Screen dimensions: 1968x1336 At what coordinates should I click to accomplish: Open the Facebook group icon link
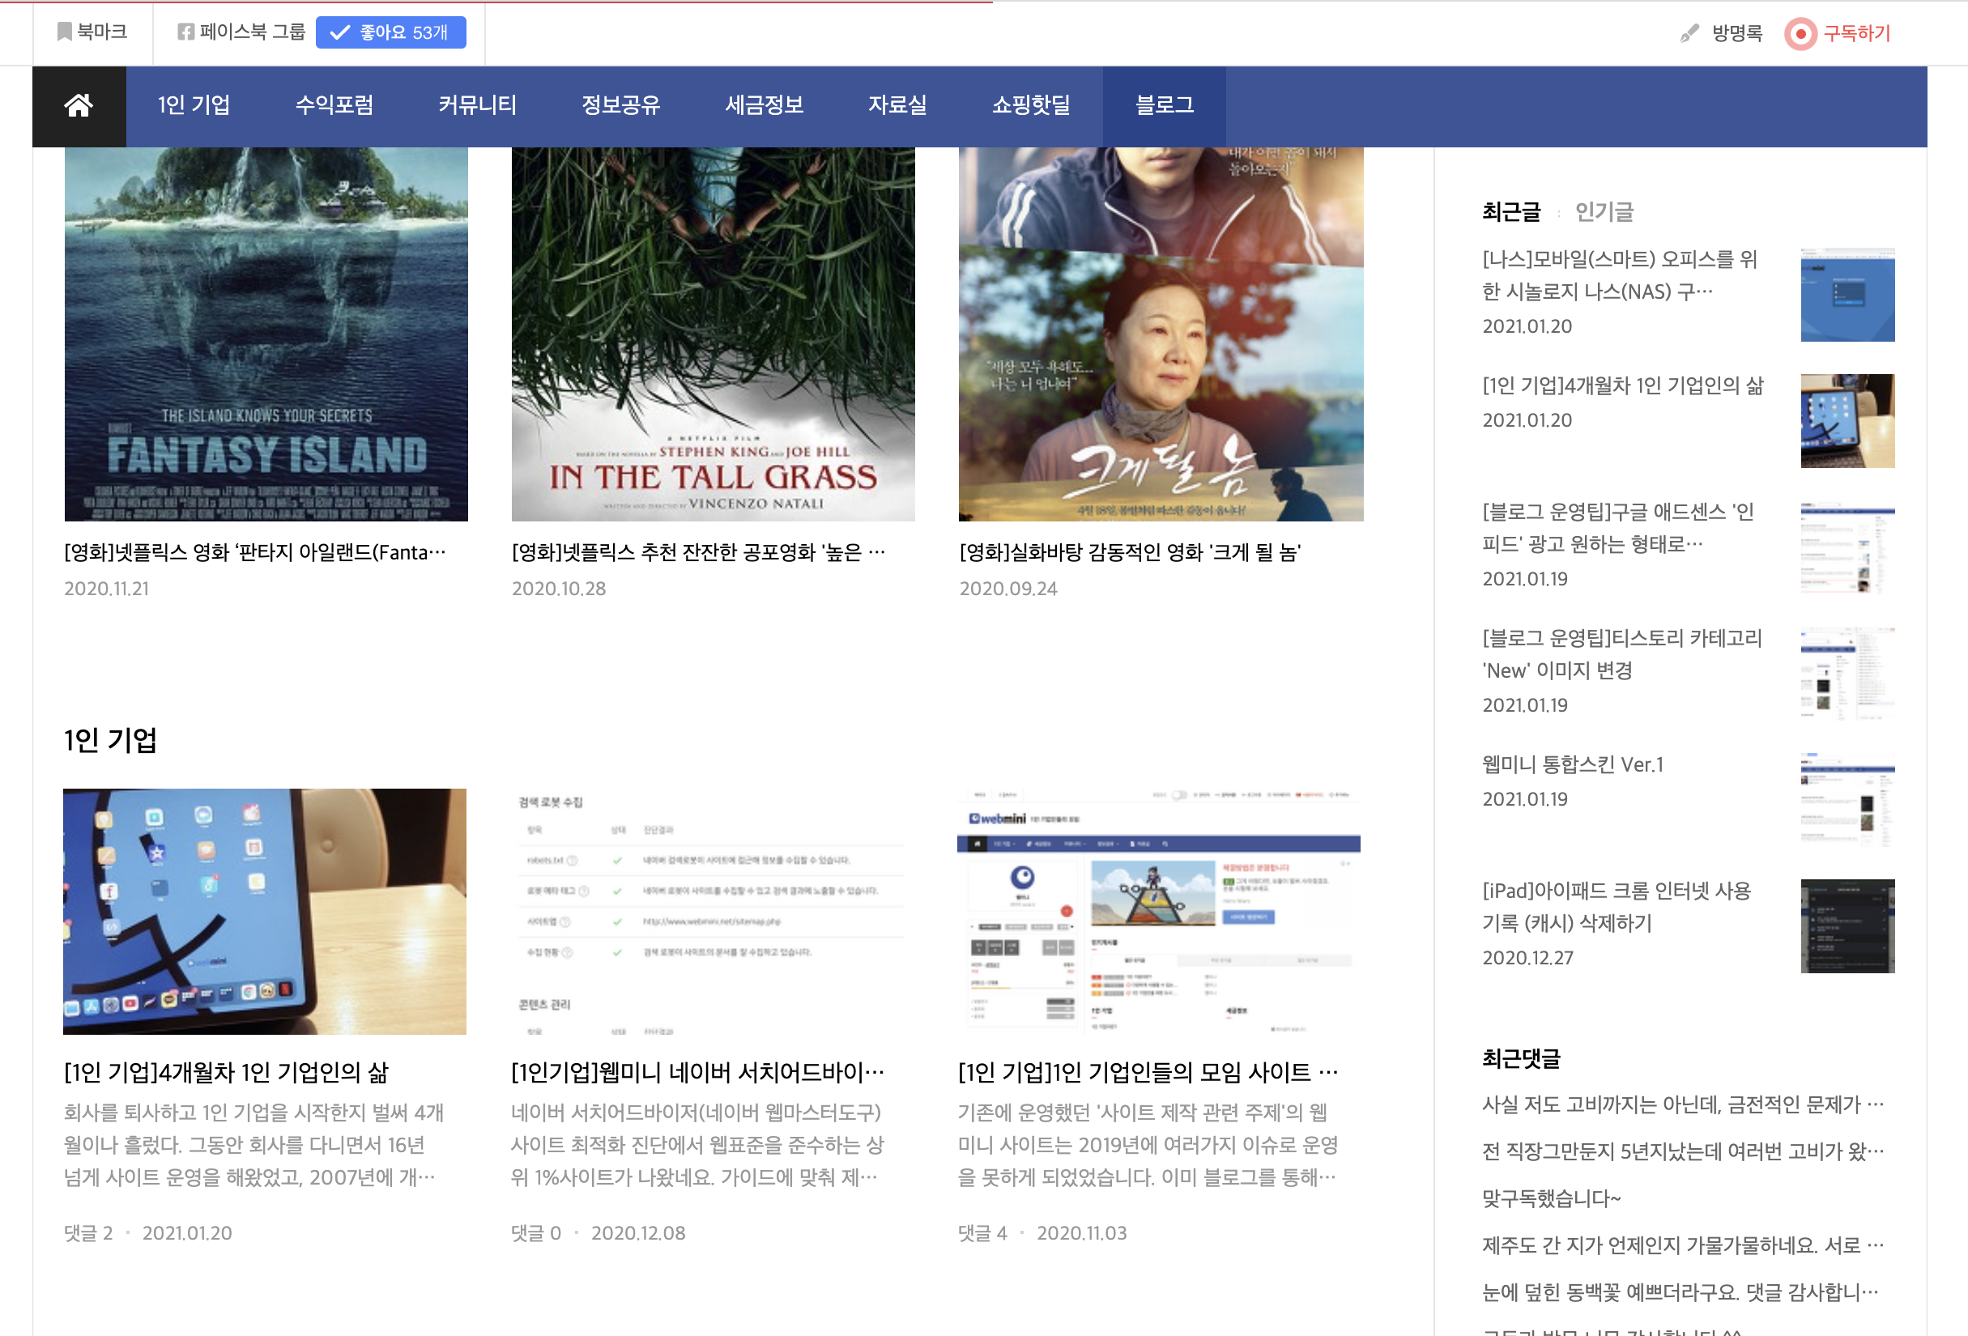pos(185,32)
